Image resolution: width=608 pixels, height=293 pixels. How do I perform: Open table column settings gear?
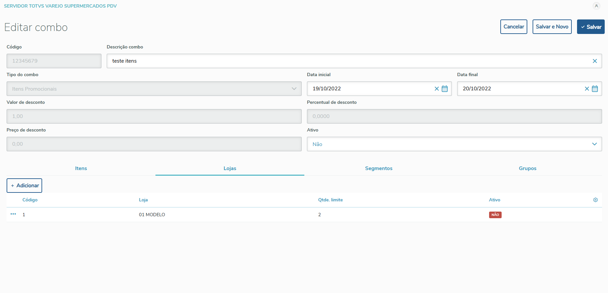click(x=595, y=200)
